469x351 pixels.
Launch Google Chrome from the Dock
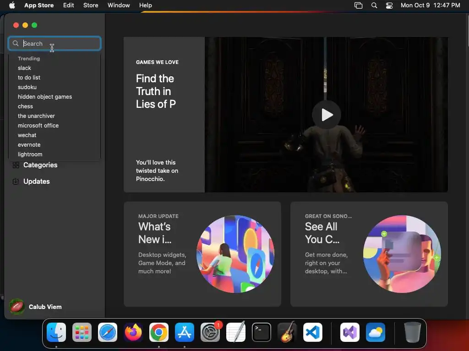point(159,332)
